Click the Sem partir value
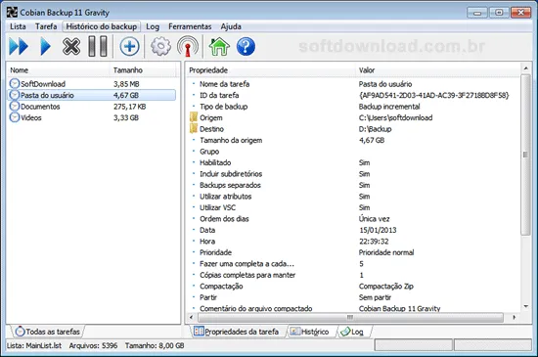 (375, 297)
